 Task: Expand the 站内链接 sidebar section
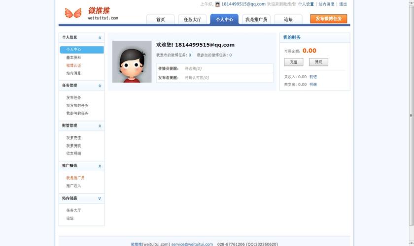click(x=100, y=198)
